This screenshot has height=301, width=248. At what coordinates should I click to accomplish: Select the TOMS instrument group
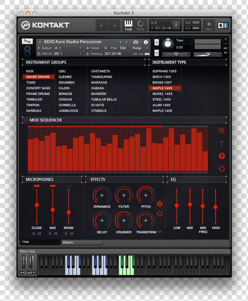coord(31,82)
